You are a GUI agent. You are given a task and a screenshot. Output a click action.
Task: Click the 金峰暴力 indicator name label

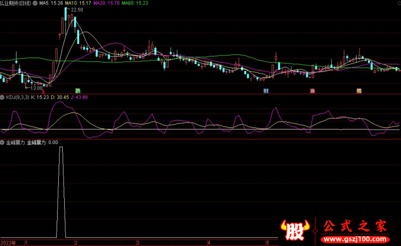[15, 142]
